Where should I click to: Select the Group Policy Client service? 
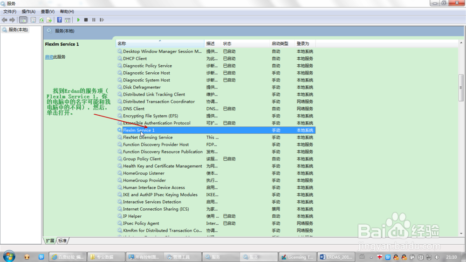216,159
